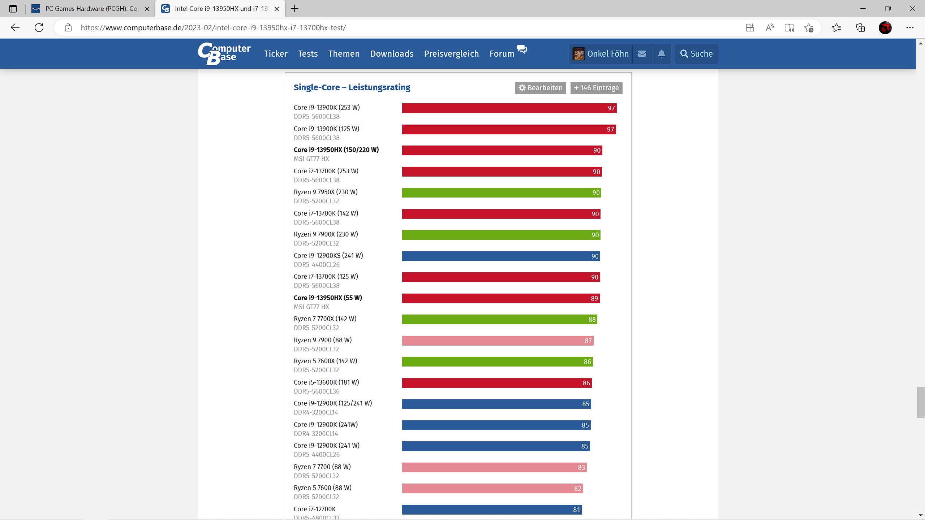Select the Ryzen 7 7700 (88 W) label
The height and width of the screenshot is (520, 925).
[322, 467]
